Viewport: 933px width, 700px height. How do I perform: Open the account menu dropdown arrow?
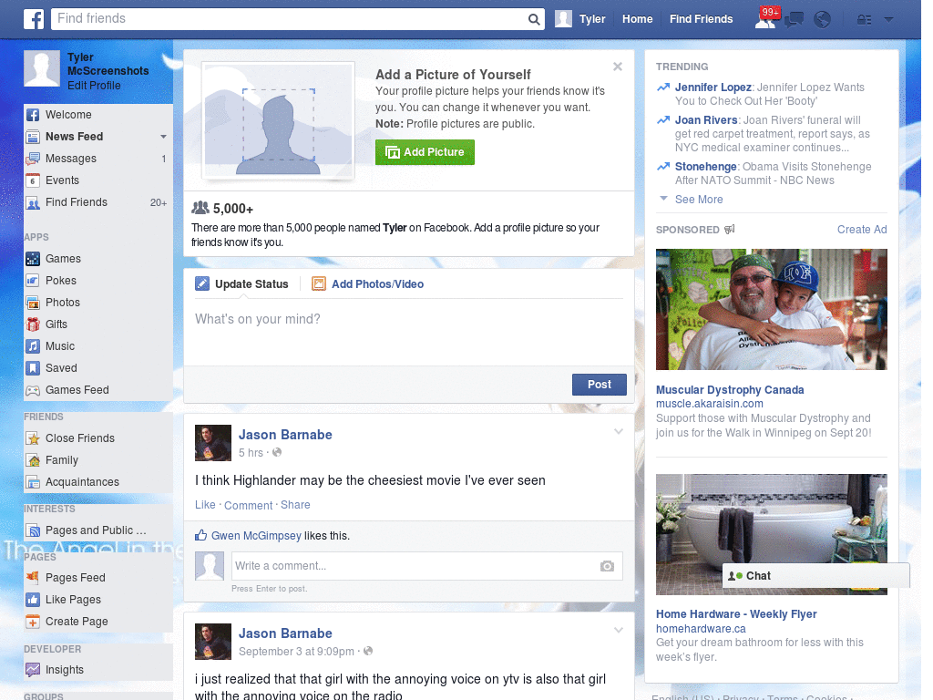click(x=889, y=20)
